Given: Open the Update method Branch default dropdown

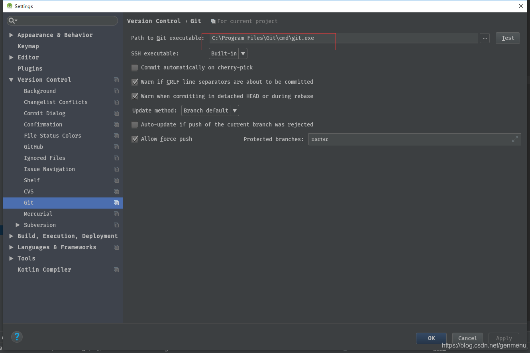Looking at the screenshot, I should pyautogui.click(x=210, y=110).
